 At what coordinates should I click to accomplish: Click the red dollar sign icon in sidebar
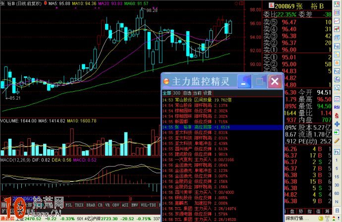click(337, 115)
